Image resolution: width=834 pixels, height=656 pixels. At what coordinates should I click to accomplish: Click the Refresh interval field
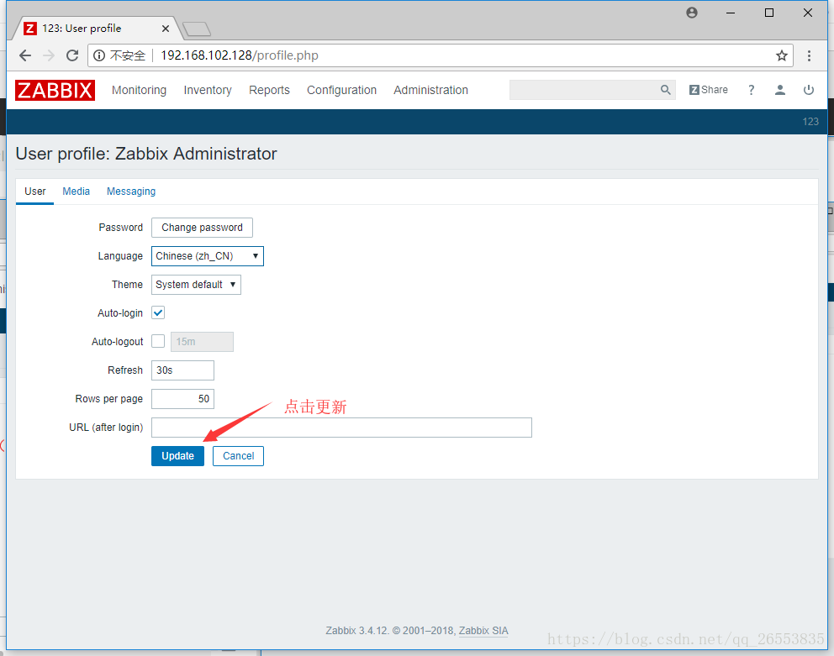(x=182, y=370)
